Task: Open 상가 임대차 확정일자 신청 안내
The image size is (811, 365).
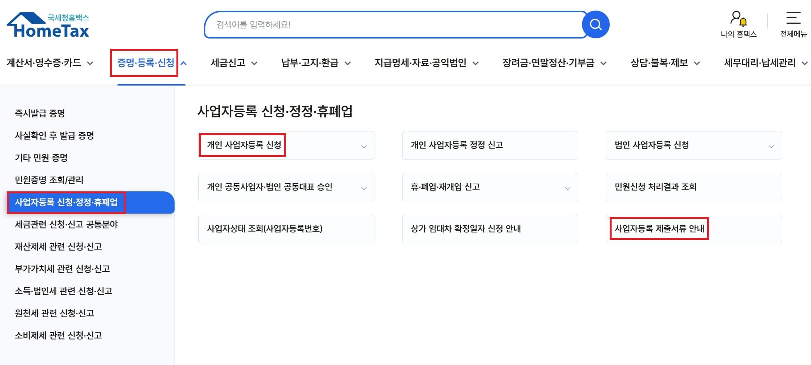Action: click(467, 229)
